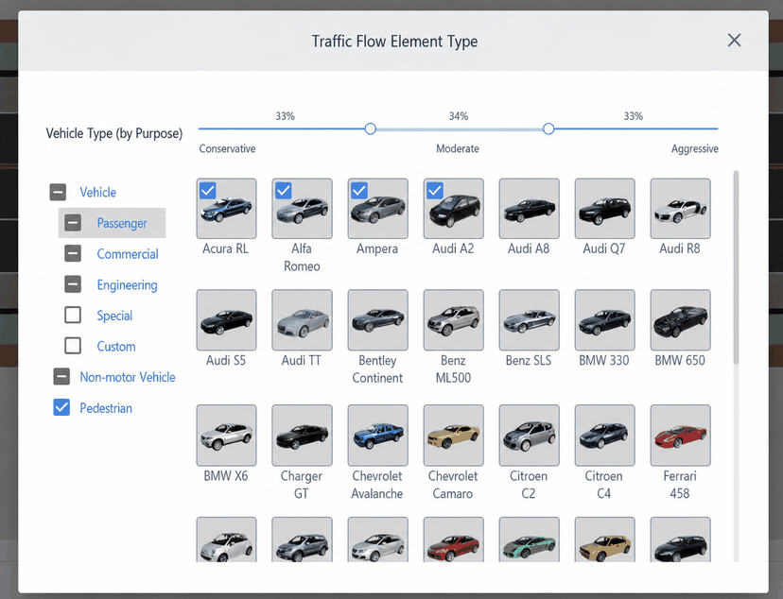The image size is (783, 599).
Task: Toggle the Passenger checkbox
Action: pos(73,223)
